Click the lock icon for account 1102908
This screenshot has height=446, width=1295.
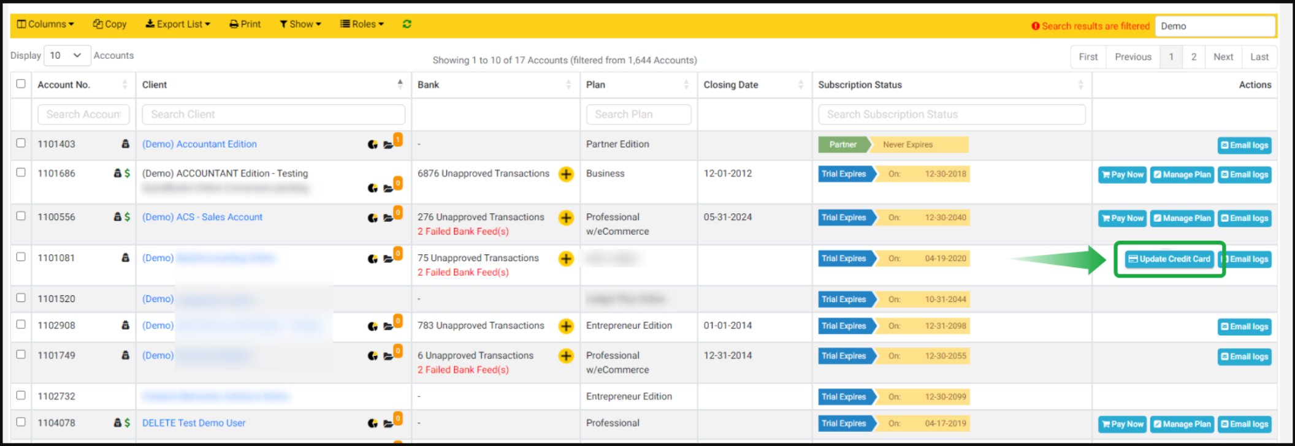pos(125,325)
